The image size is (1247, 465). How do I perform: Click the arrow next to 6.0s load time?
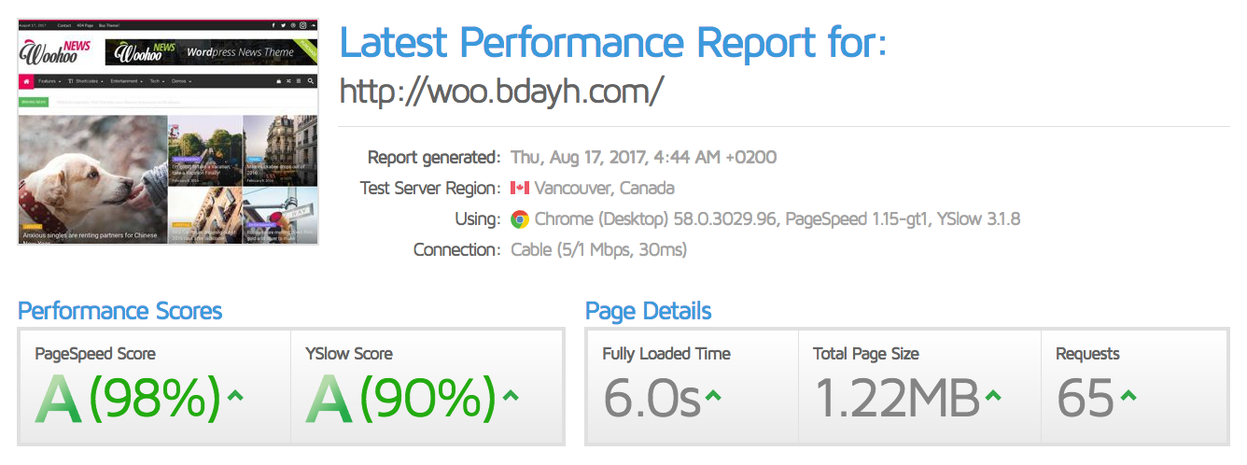(713, 396)
